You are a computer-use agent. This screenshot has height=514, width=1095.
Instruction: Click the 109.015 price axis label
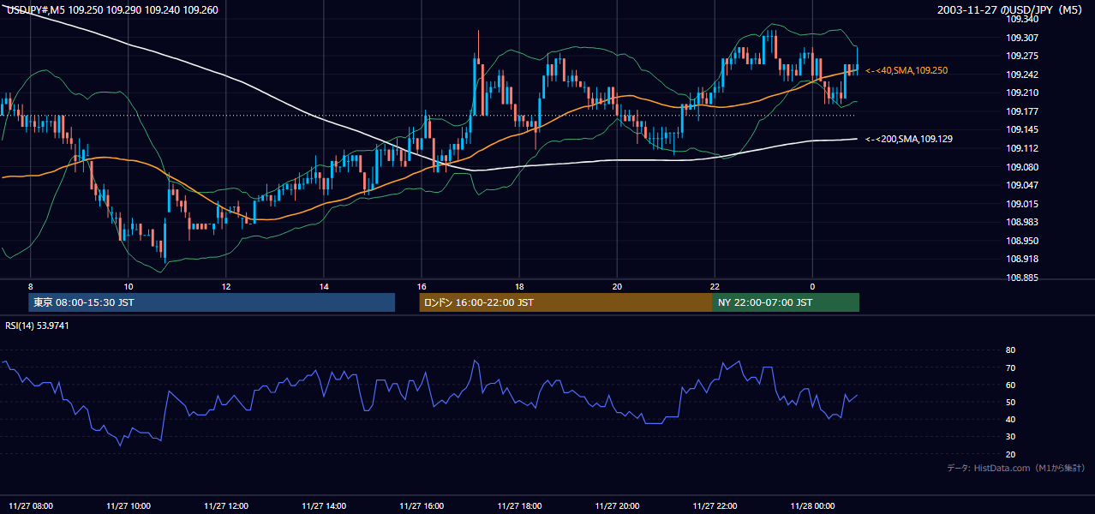click(x=1022, y=204)
